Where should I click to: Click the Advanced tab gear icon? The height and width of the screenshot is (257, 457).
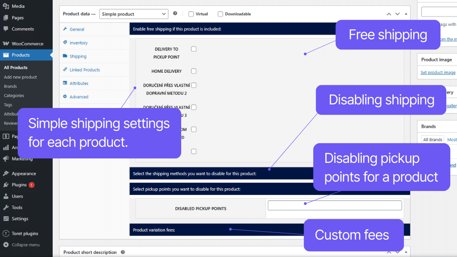65,96
